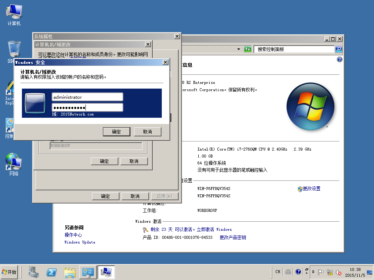Click the 立即激活 Windows activation link

pyautogui.click(x=214, y=230)
